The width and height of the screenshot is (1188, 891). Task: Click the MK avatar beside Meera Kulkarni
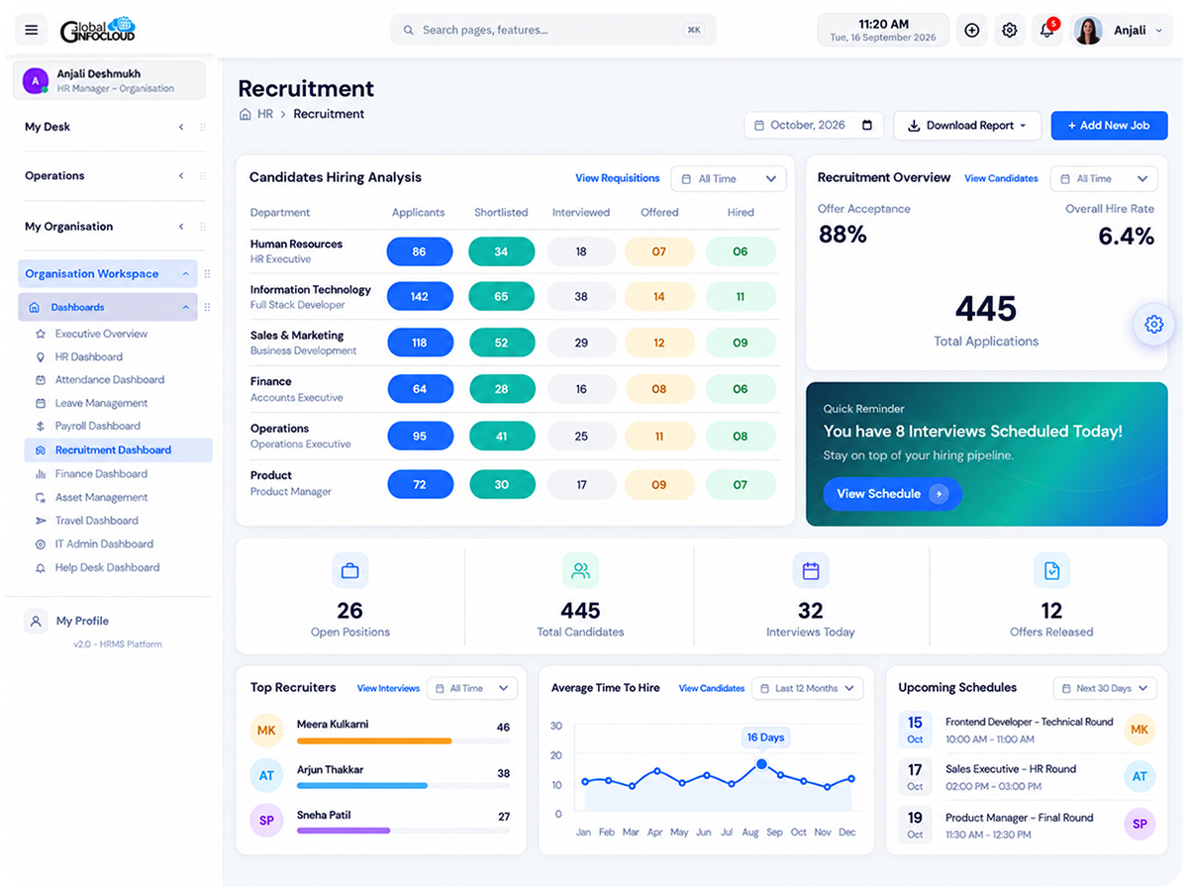pyautogui.click(x=266, y=731)
